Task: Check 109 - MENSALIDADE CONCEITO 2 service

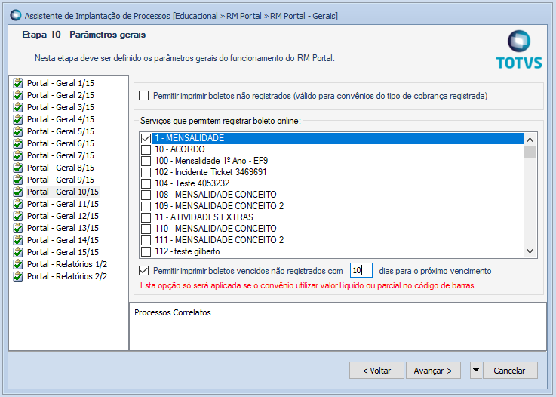Action: [146, 206]
